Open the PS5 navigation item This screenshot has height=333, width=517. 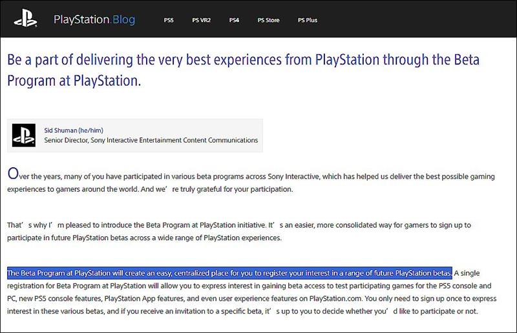(x=169, y=20)
